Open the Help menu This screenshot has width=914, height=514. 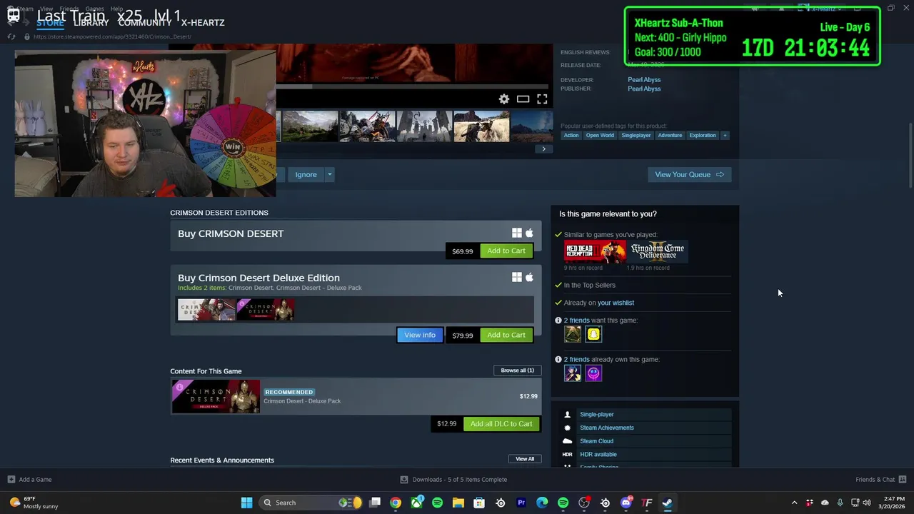point(116,9)
